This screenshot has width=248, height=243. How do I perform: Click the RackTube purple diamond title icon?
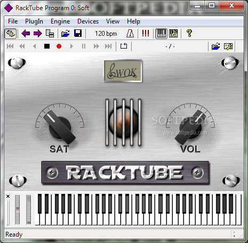[x=9, y=8]
